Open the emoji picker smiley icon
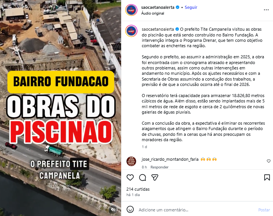Screen dimensions: 273x216 click(130, 209)
